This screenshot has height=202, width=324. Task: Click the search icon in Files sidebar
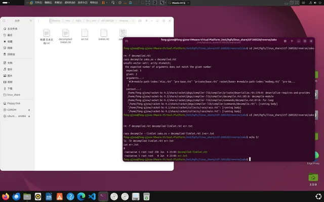point(4,21)
